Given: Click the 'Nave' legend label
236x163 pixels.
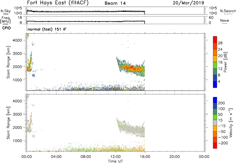Looking at the screenshot, I should (224, 21).
